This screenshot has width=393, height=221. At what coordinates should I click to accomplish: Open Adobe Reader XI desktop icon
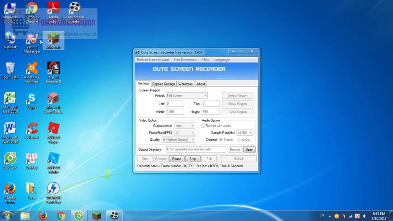click(53, 13)
